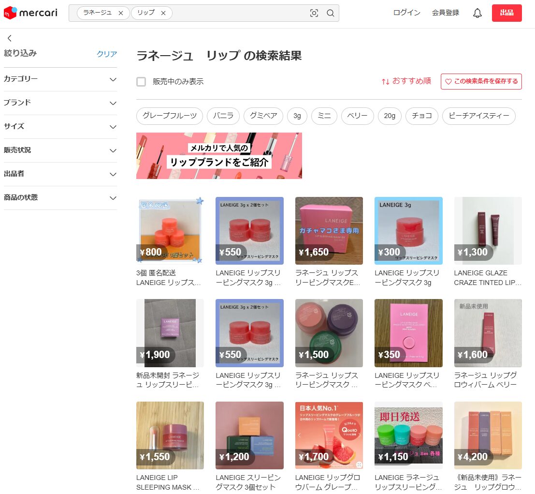Go back with the left arrow
Image resolution: width=535 pixels, height=494 pixels.
10,38
